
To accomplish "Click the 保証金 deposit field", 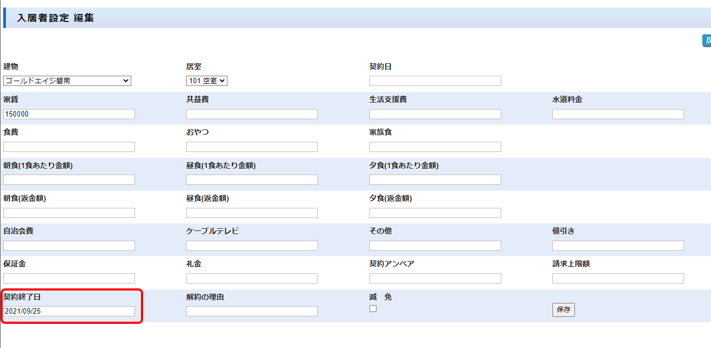I will (x=69, y=279).
